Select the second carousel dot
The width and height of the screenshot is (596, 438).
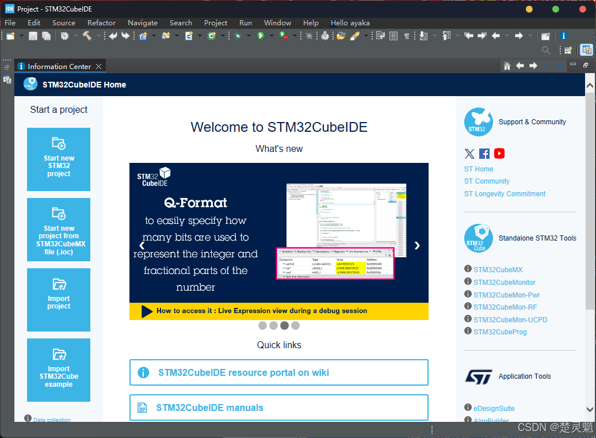tap(273, 325)
